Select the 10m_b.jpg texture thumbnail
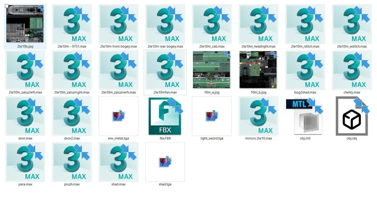Viewport: 377px width, 203px height. pyautogui.click(x=259, y=70)
